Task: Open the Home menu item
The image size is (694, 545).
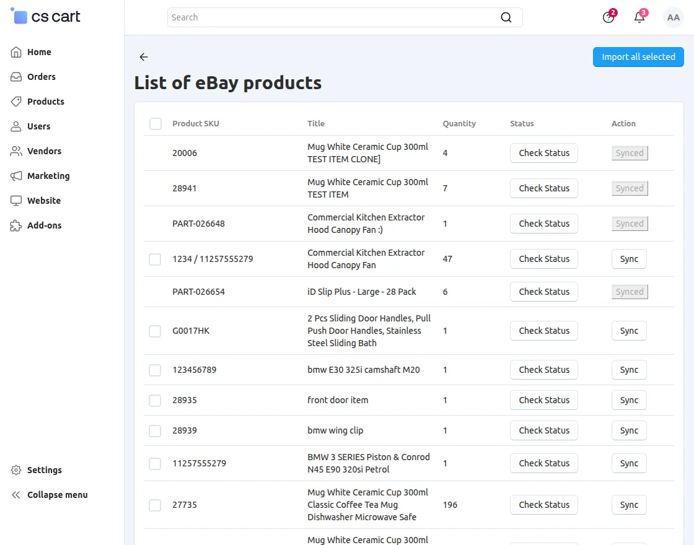Action: pyautogui.click(x=39, y=52)
